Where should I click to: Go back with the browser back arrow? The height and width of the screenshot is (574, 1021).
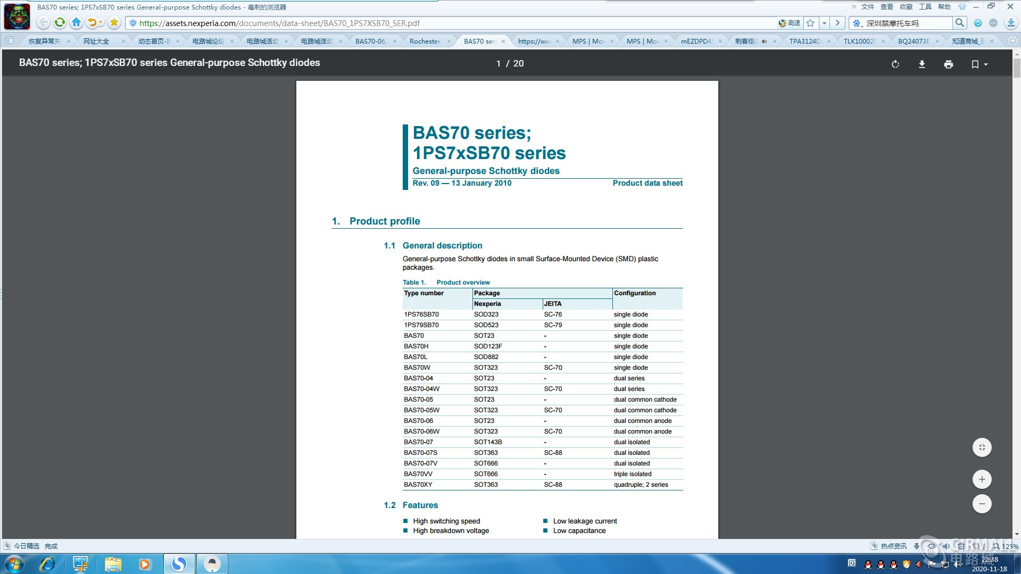click(44, 23)
